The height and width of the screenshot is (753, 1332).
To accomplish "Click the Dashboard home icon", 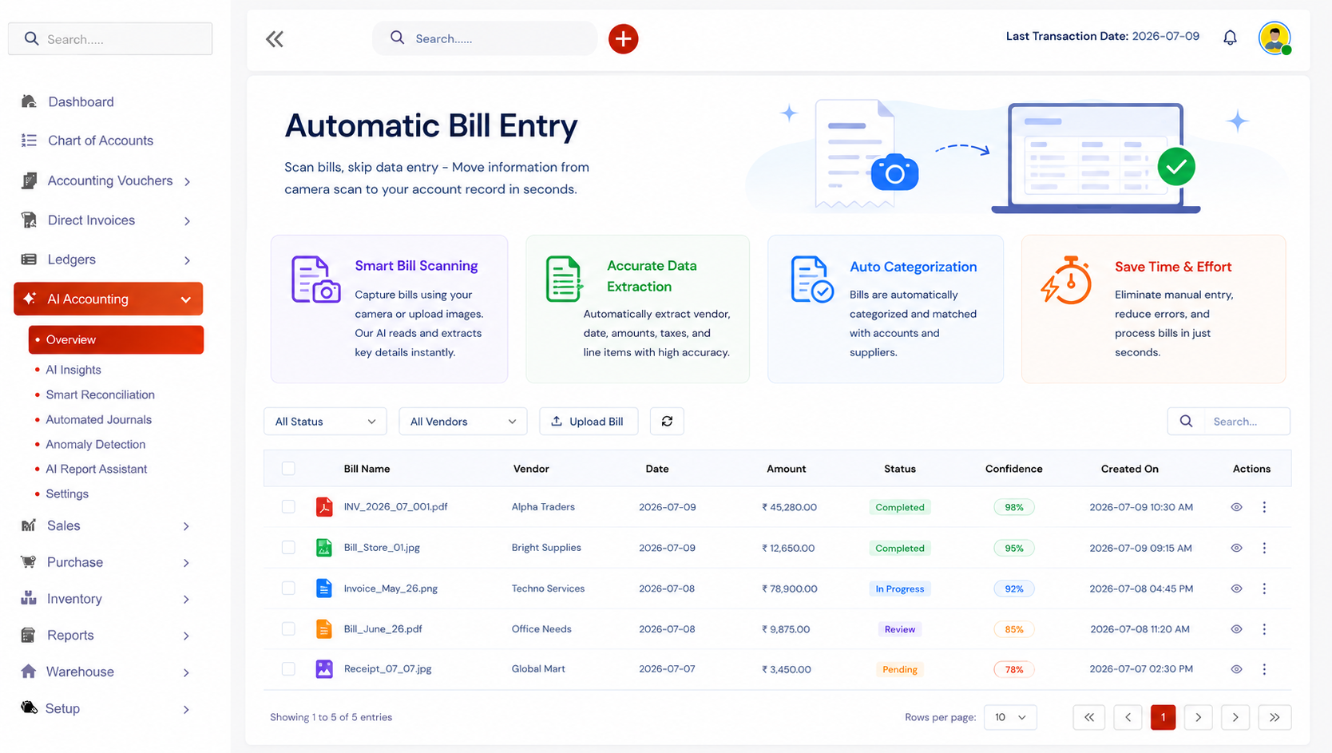I will [x=29, y=101].
